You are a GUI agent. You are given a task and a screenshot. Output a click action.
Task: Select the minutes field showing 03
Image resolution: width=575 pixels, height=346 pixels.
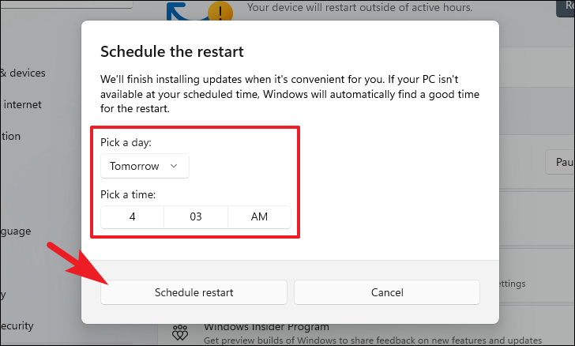pos(196,217)
